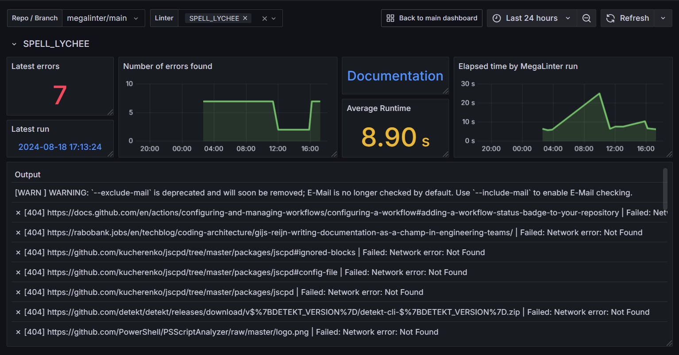Click the Refresh dashboard button
Screen dimensions: 679x355
tap(627, 18)
